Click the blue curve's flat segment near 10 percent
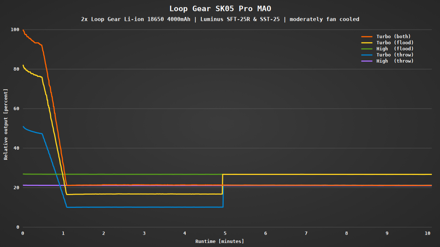The image size is (440, 247). coord(145,207)
